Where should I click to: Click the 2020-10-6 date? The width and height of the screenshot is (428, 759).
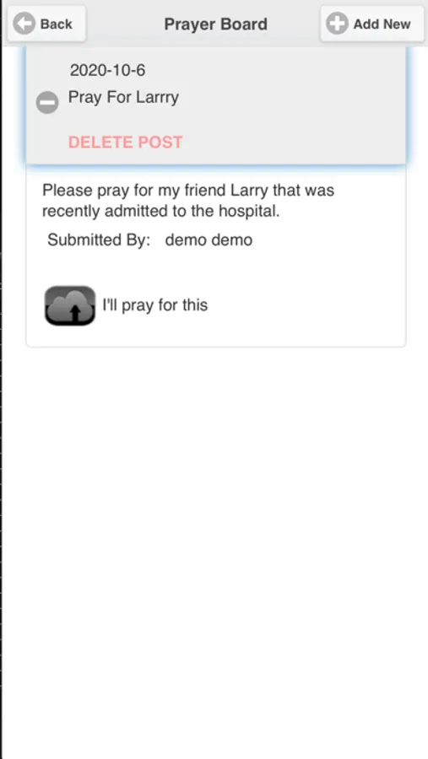tap(107, 71)
